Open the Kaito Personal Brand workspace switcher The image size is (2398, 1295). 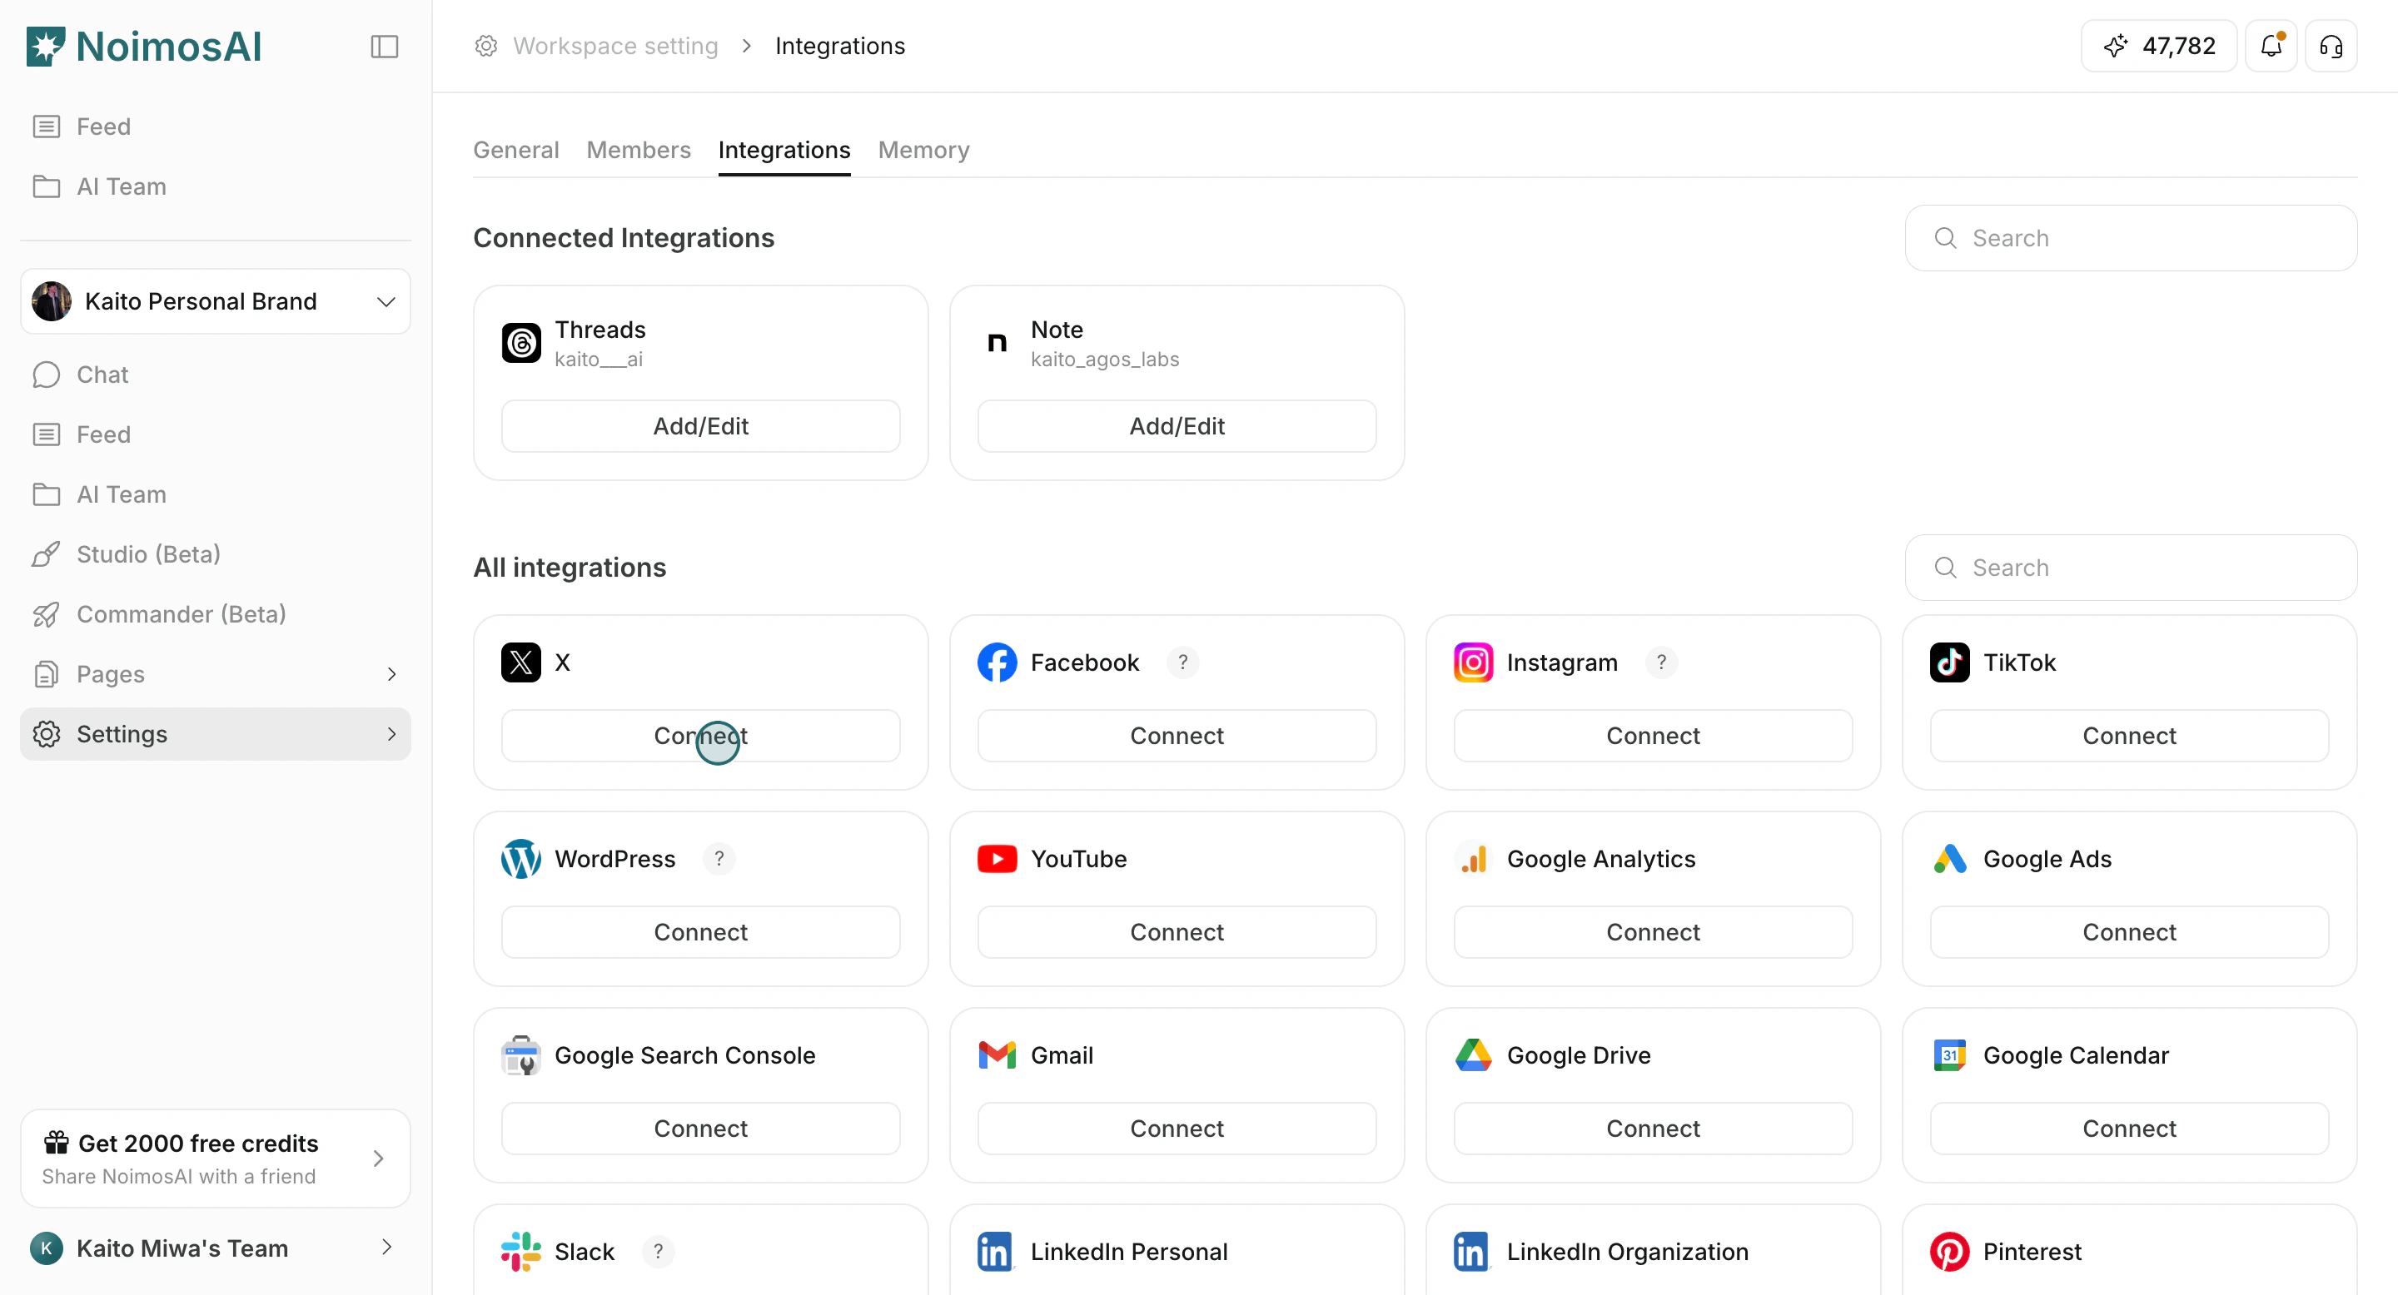pos(215,300)
